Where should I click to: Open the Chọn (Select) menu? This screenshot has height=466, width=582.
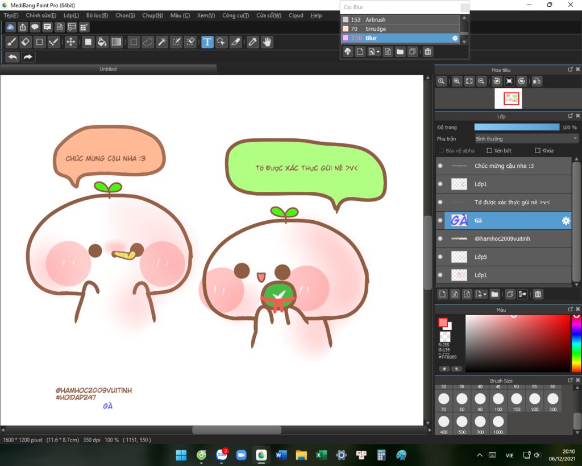(125, 15)
